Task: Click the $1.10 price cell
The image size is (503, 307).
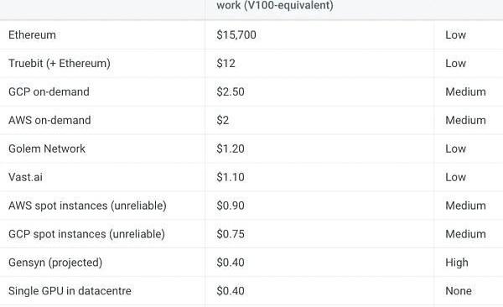Action: click(x=231, y=177)
